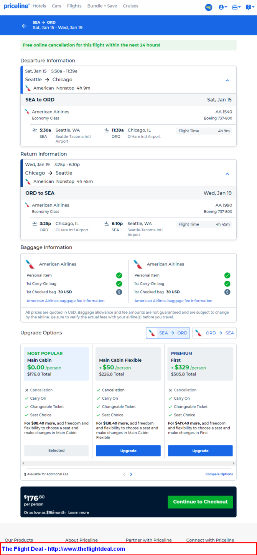Open Flights in top navigation
The height and width of the screenshot is (555, 257).
(x=74, y=6)
